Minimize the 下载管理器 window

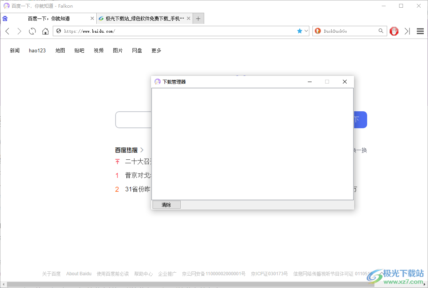[x=310, y=82]
